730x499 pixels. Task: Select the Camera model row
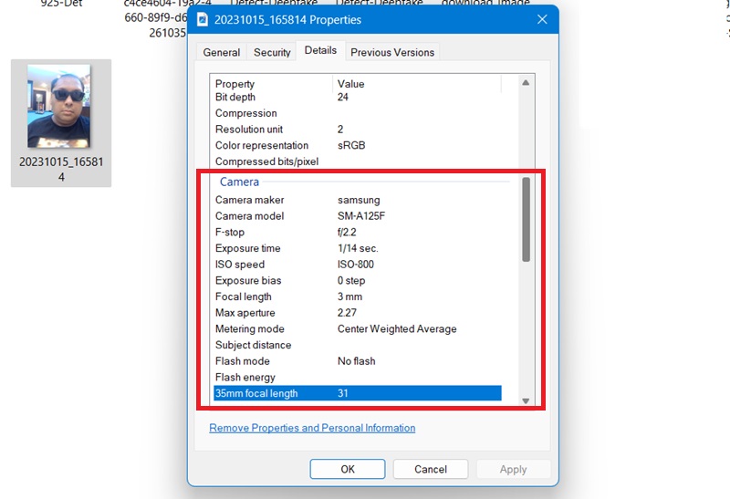[357, 216]
